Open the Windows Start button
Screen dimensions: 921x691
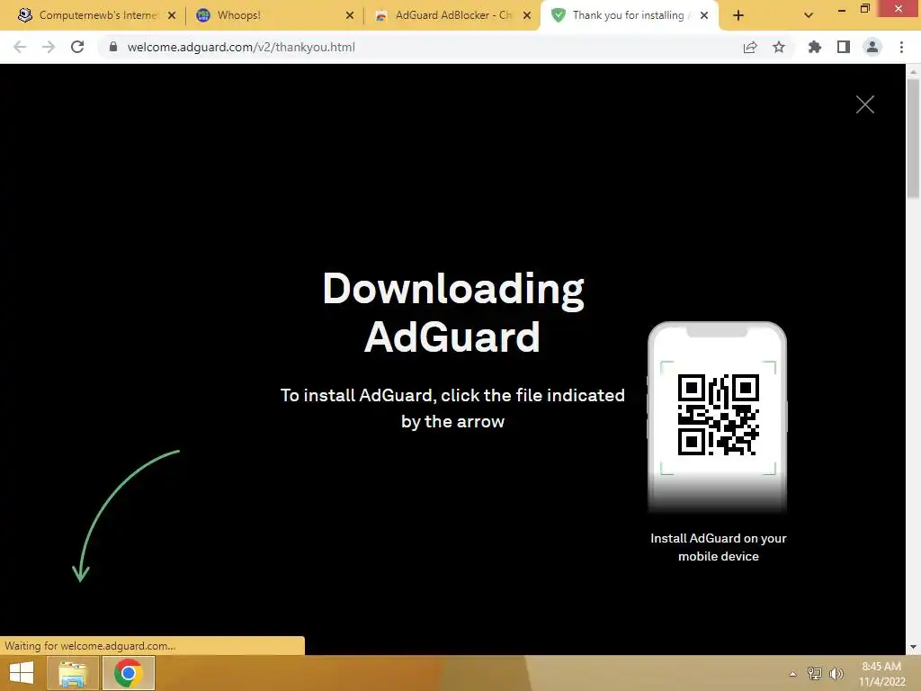22,673
